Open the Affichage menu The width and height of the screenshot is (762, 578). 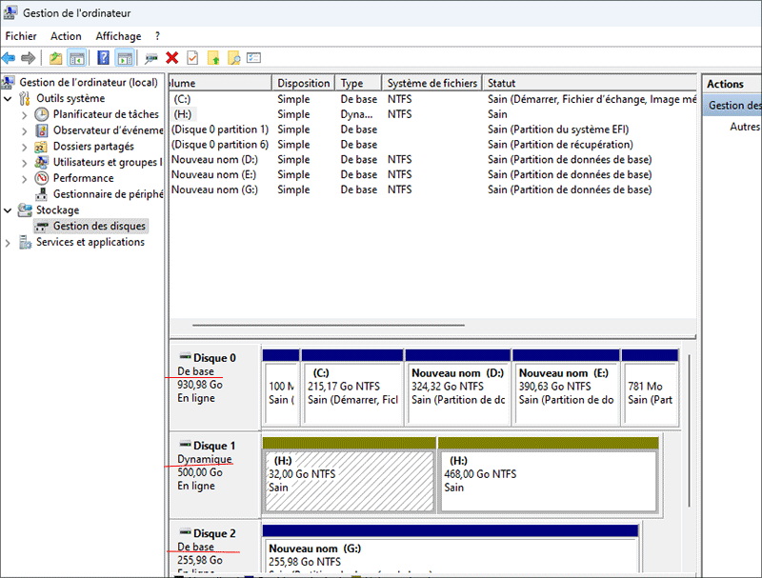(117, 35)
